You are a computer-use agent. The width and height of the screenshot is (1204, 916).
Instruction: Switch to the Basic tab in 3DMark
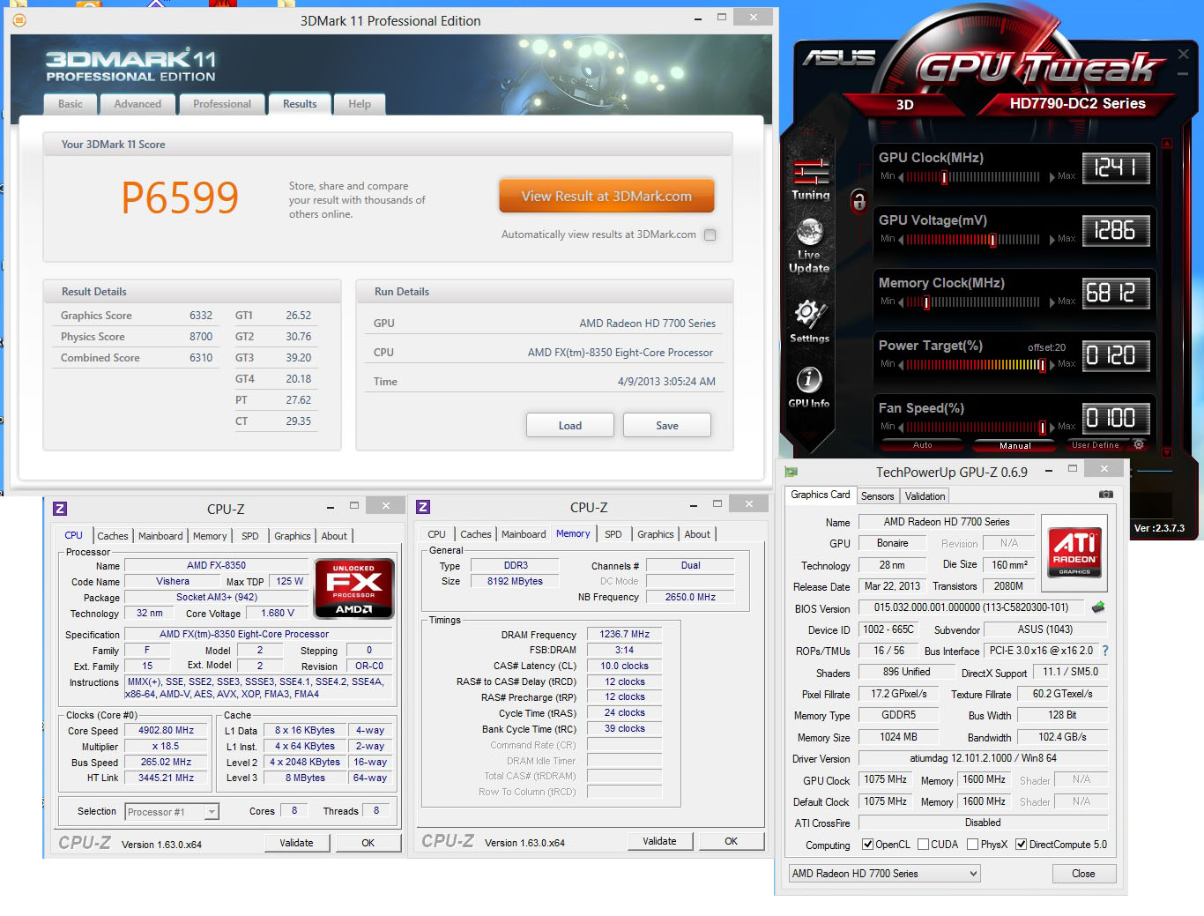(x=71, y=104)
